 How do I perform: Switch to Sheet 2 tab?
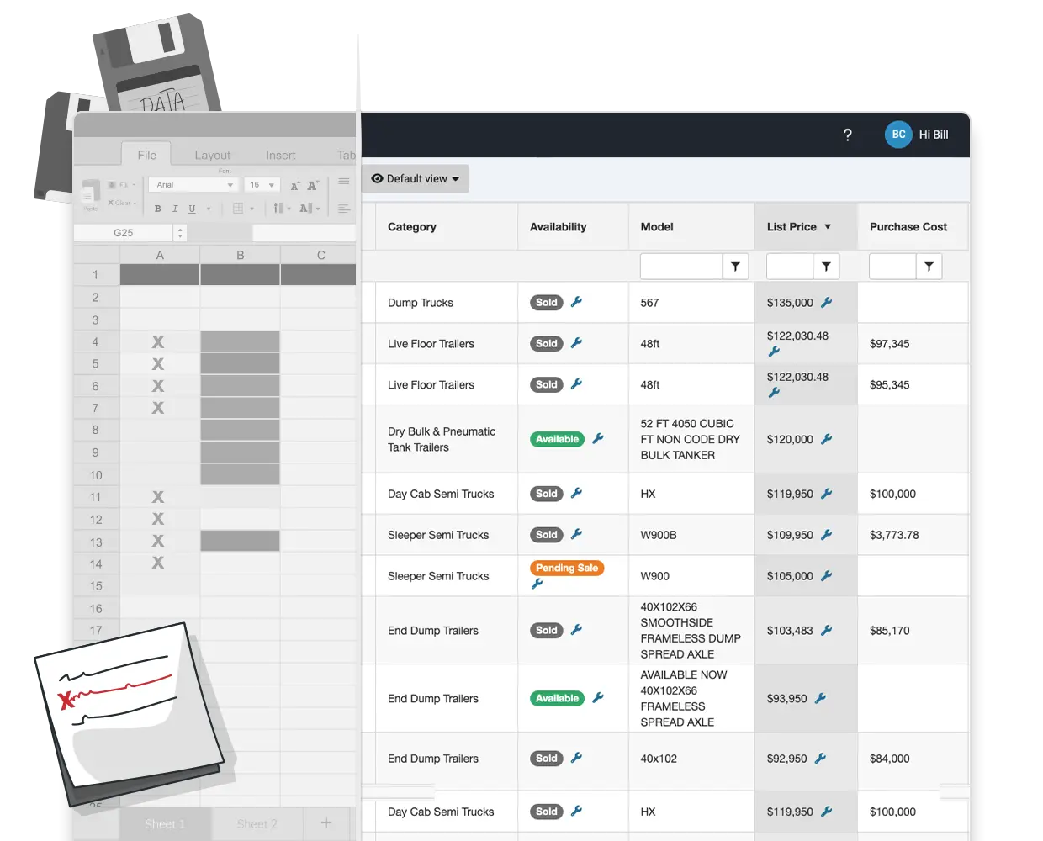coord(257,824)
